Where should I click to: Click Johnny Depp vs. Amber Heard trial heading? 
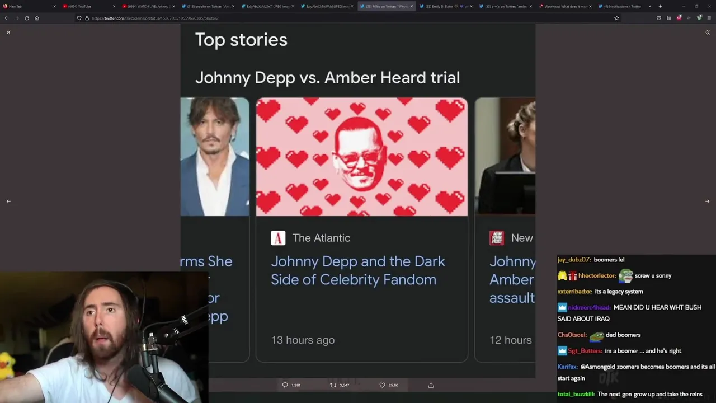click(327, 77)
